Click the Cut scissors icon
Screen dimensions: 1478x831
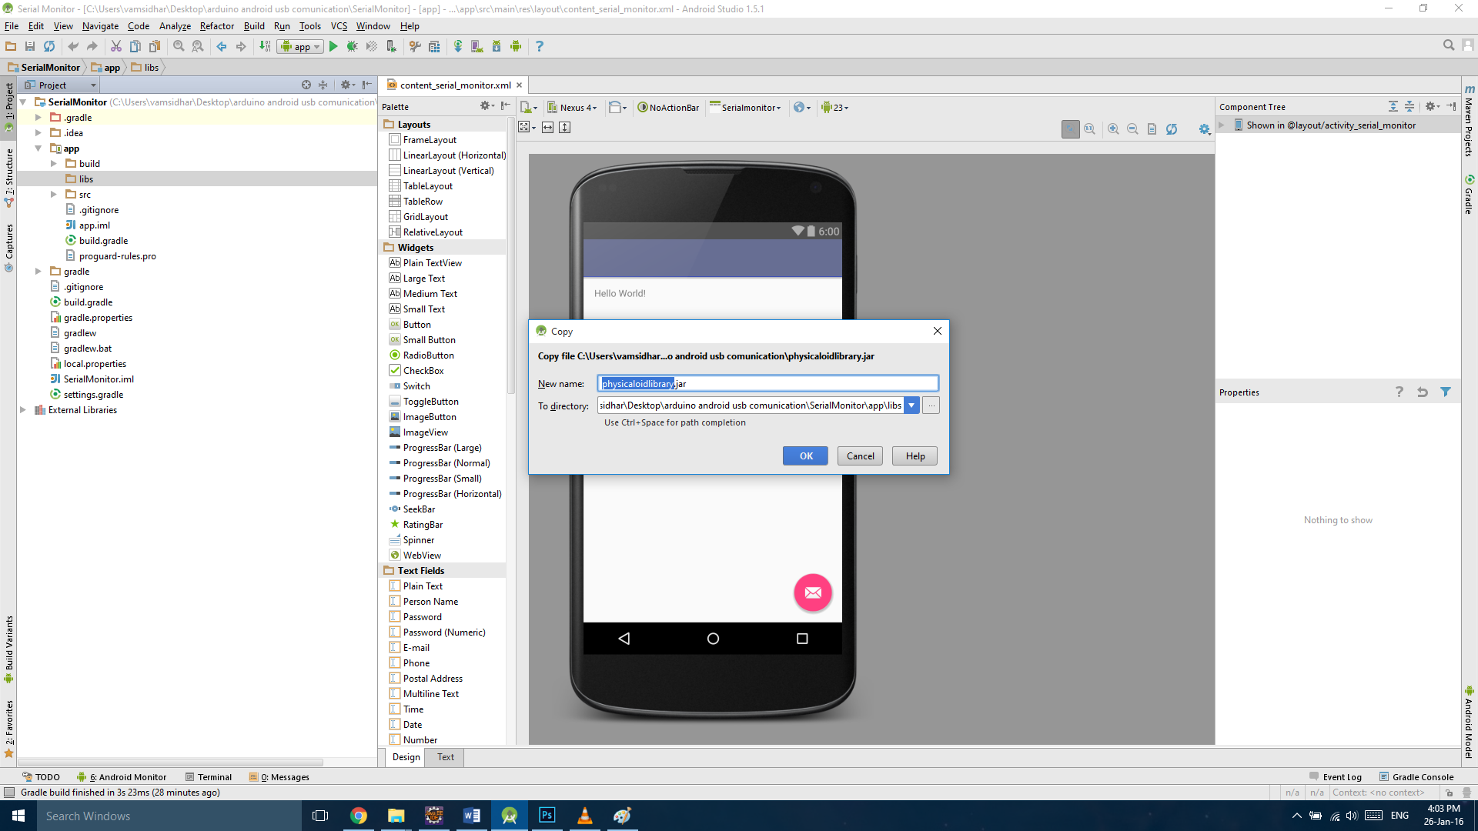pyautogui.click(x=115, y=46)
